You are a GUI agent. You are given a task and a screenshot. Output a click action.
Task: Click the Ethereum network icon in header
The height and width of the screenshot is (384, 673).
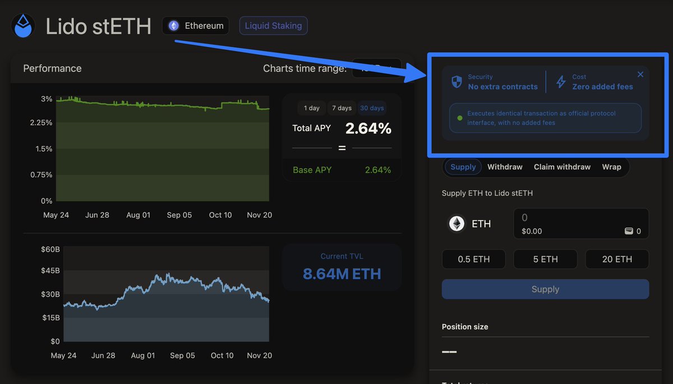(174, 26)
